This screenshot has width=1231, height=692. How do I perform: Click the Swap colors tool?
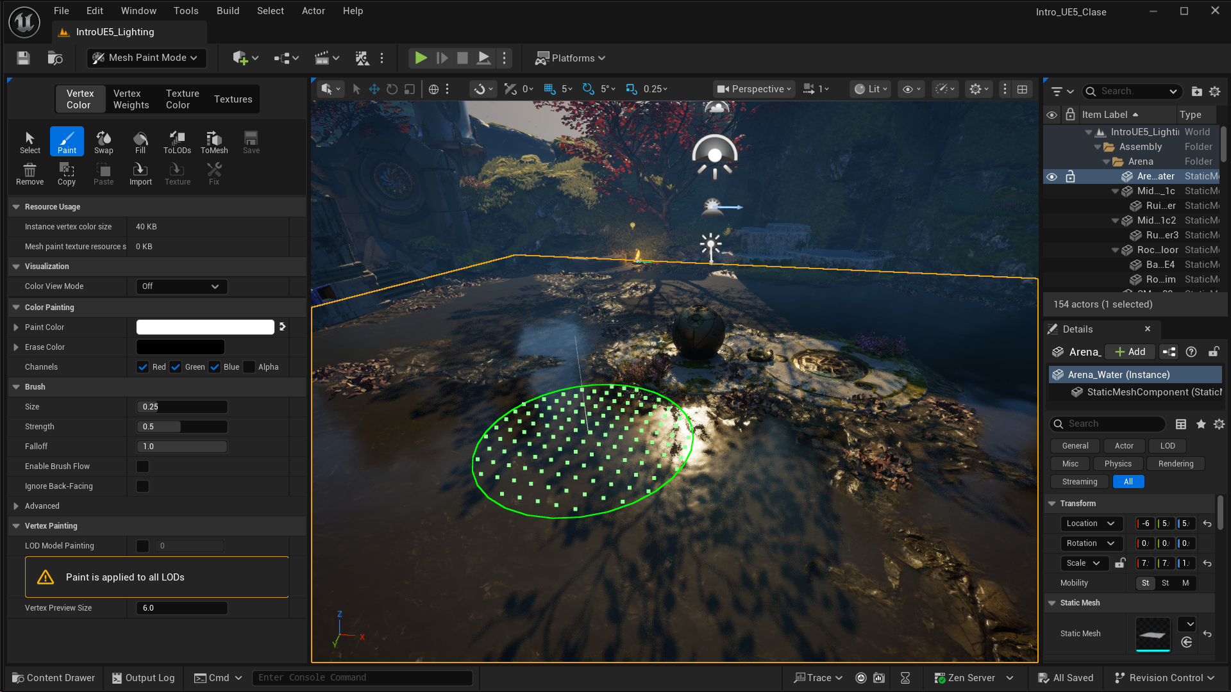tap(103, 142)
